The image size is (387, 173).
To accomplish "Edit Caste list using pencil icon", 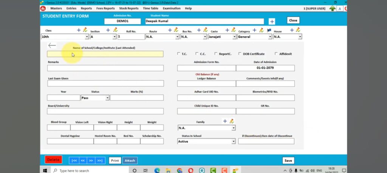I will point(233,30).
